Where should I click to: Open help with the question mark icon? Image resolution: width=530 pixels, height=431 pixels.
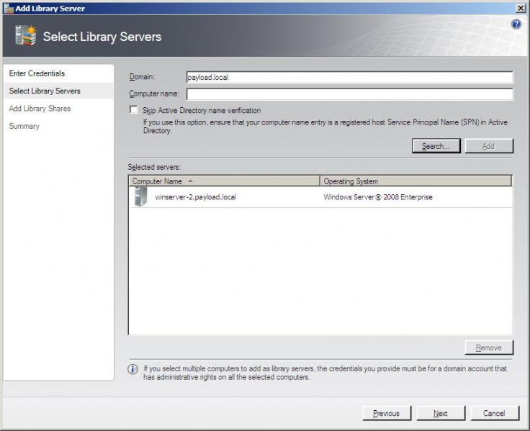(516, 24)
